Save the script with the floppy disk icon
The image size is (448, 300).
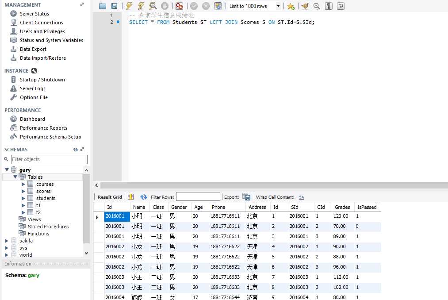pyautogui.click(x=114, y=6)
